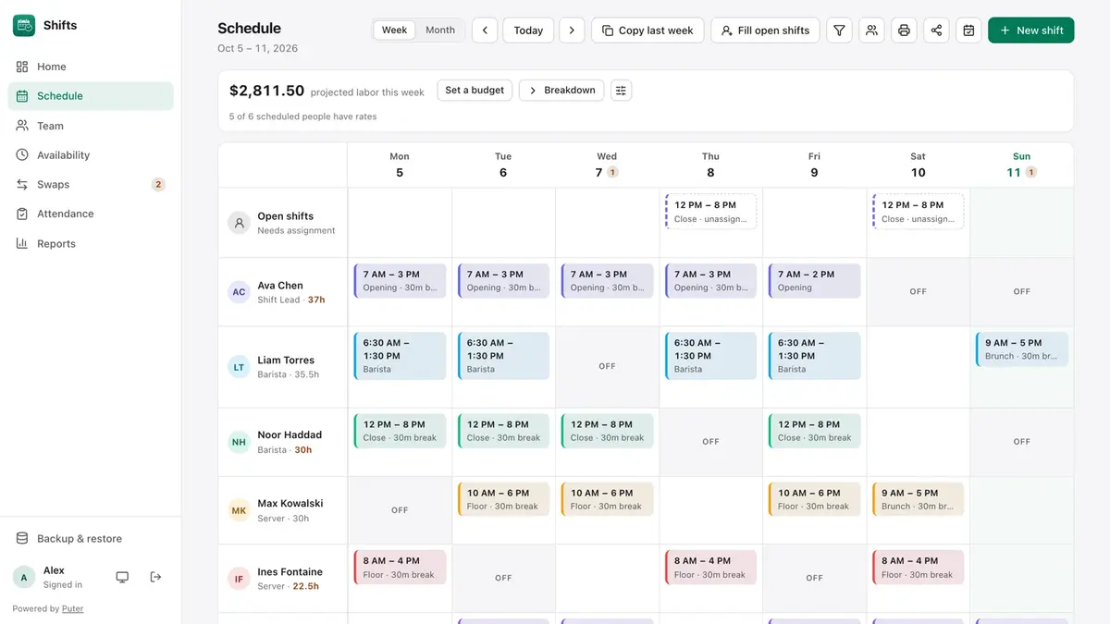The height and width of the screenshot is (624, 1110).
Task: Open Max Kowalski's Tuesday Floor shift
Action: coord(503,499)
